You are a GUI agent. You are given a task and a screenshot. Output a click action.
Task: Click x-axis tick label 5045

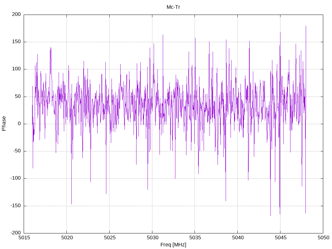point(280,238)
